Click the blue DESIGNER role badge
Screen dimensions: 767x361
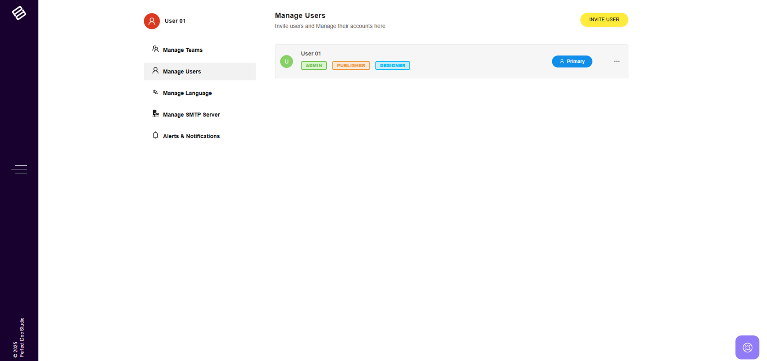pos(392,65)
